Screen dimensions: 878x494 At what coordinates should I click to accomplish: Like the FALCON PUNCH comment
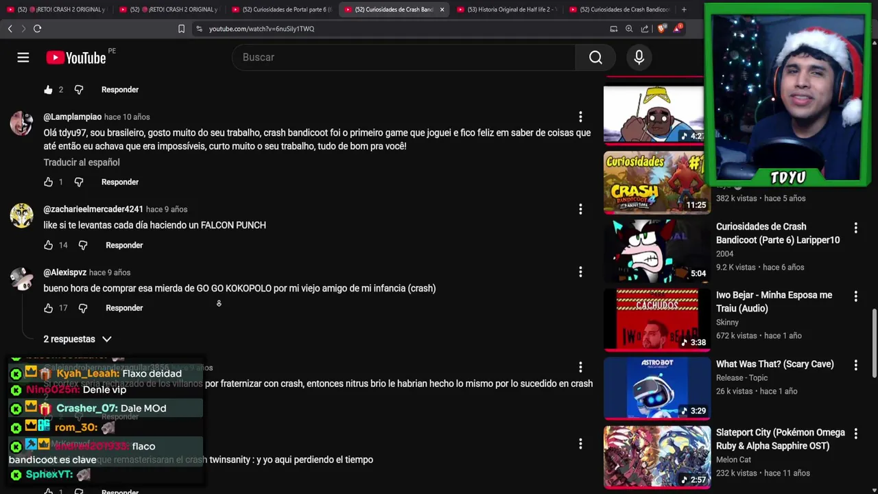pos(48,245)
